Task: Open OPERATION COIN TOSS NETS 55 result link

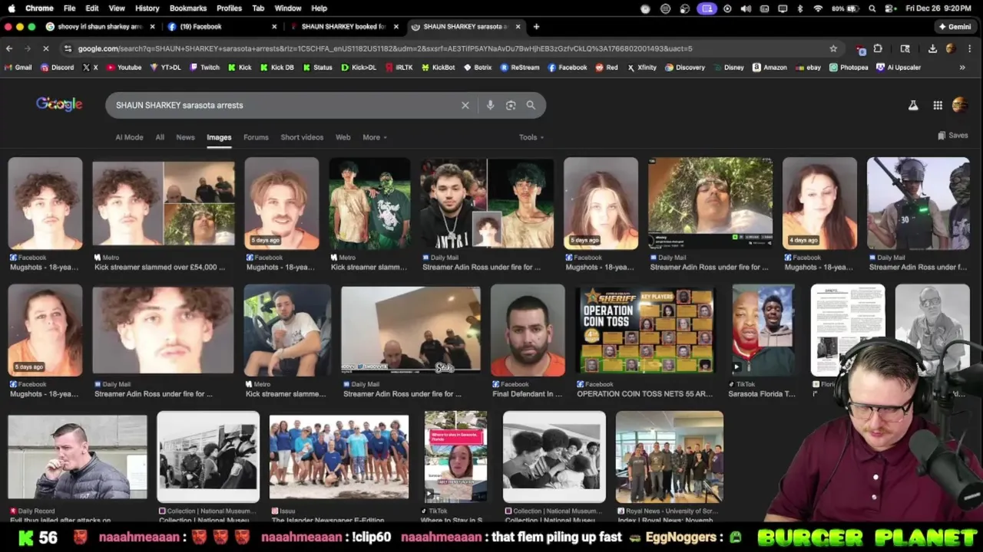Action: (x=645, y=394)
